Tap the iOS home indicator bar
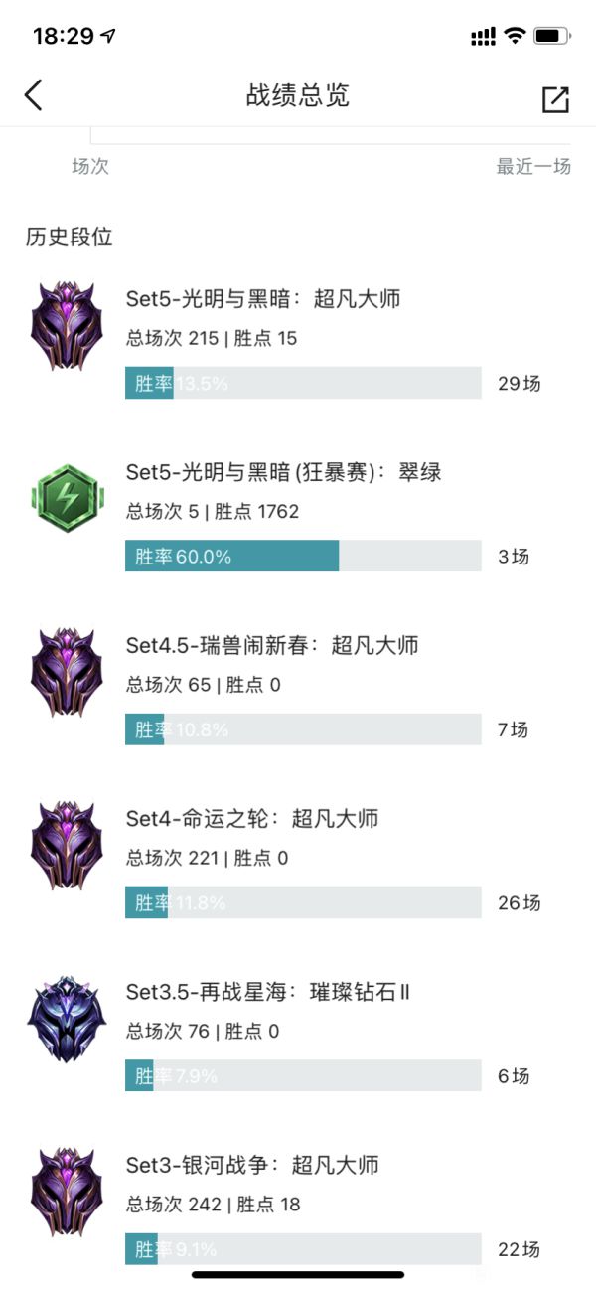596x1290 pixels. tap(298, 1274)
